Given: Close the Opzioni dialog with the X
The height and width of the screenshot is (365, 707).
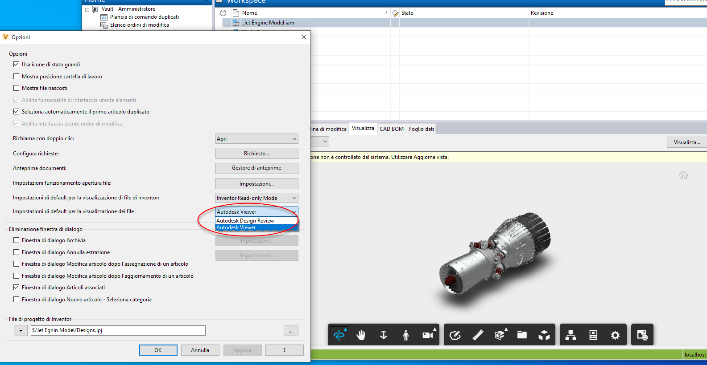Looking at the screenshot, I should point(304,37).
